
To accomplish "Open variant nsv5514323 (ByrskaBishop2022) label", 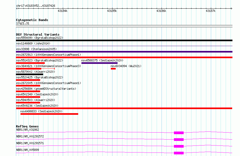I will [x=40, y=60].
